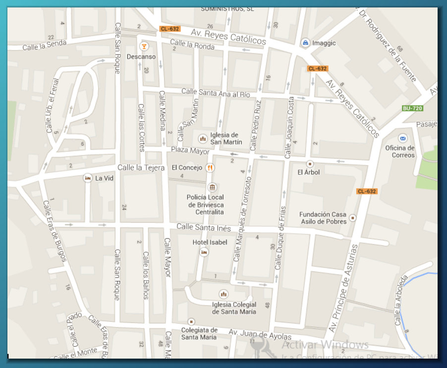Click the Calle San Martín street label

point(188,120)
